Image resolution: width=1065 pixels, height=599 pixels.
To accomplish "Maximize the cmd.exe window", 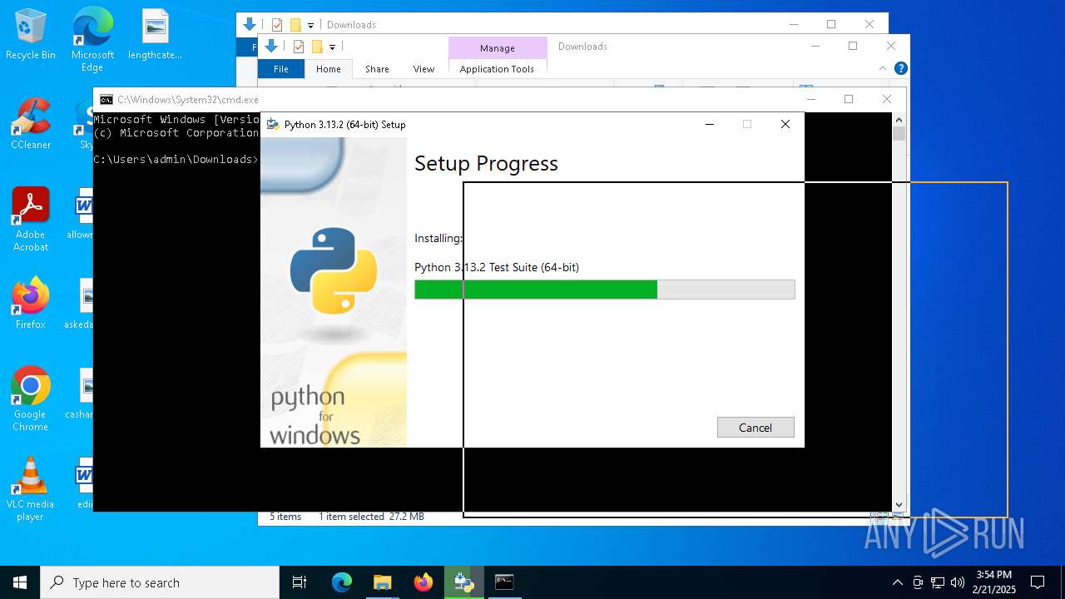I will coord(849,99).
